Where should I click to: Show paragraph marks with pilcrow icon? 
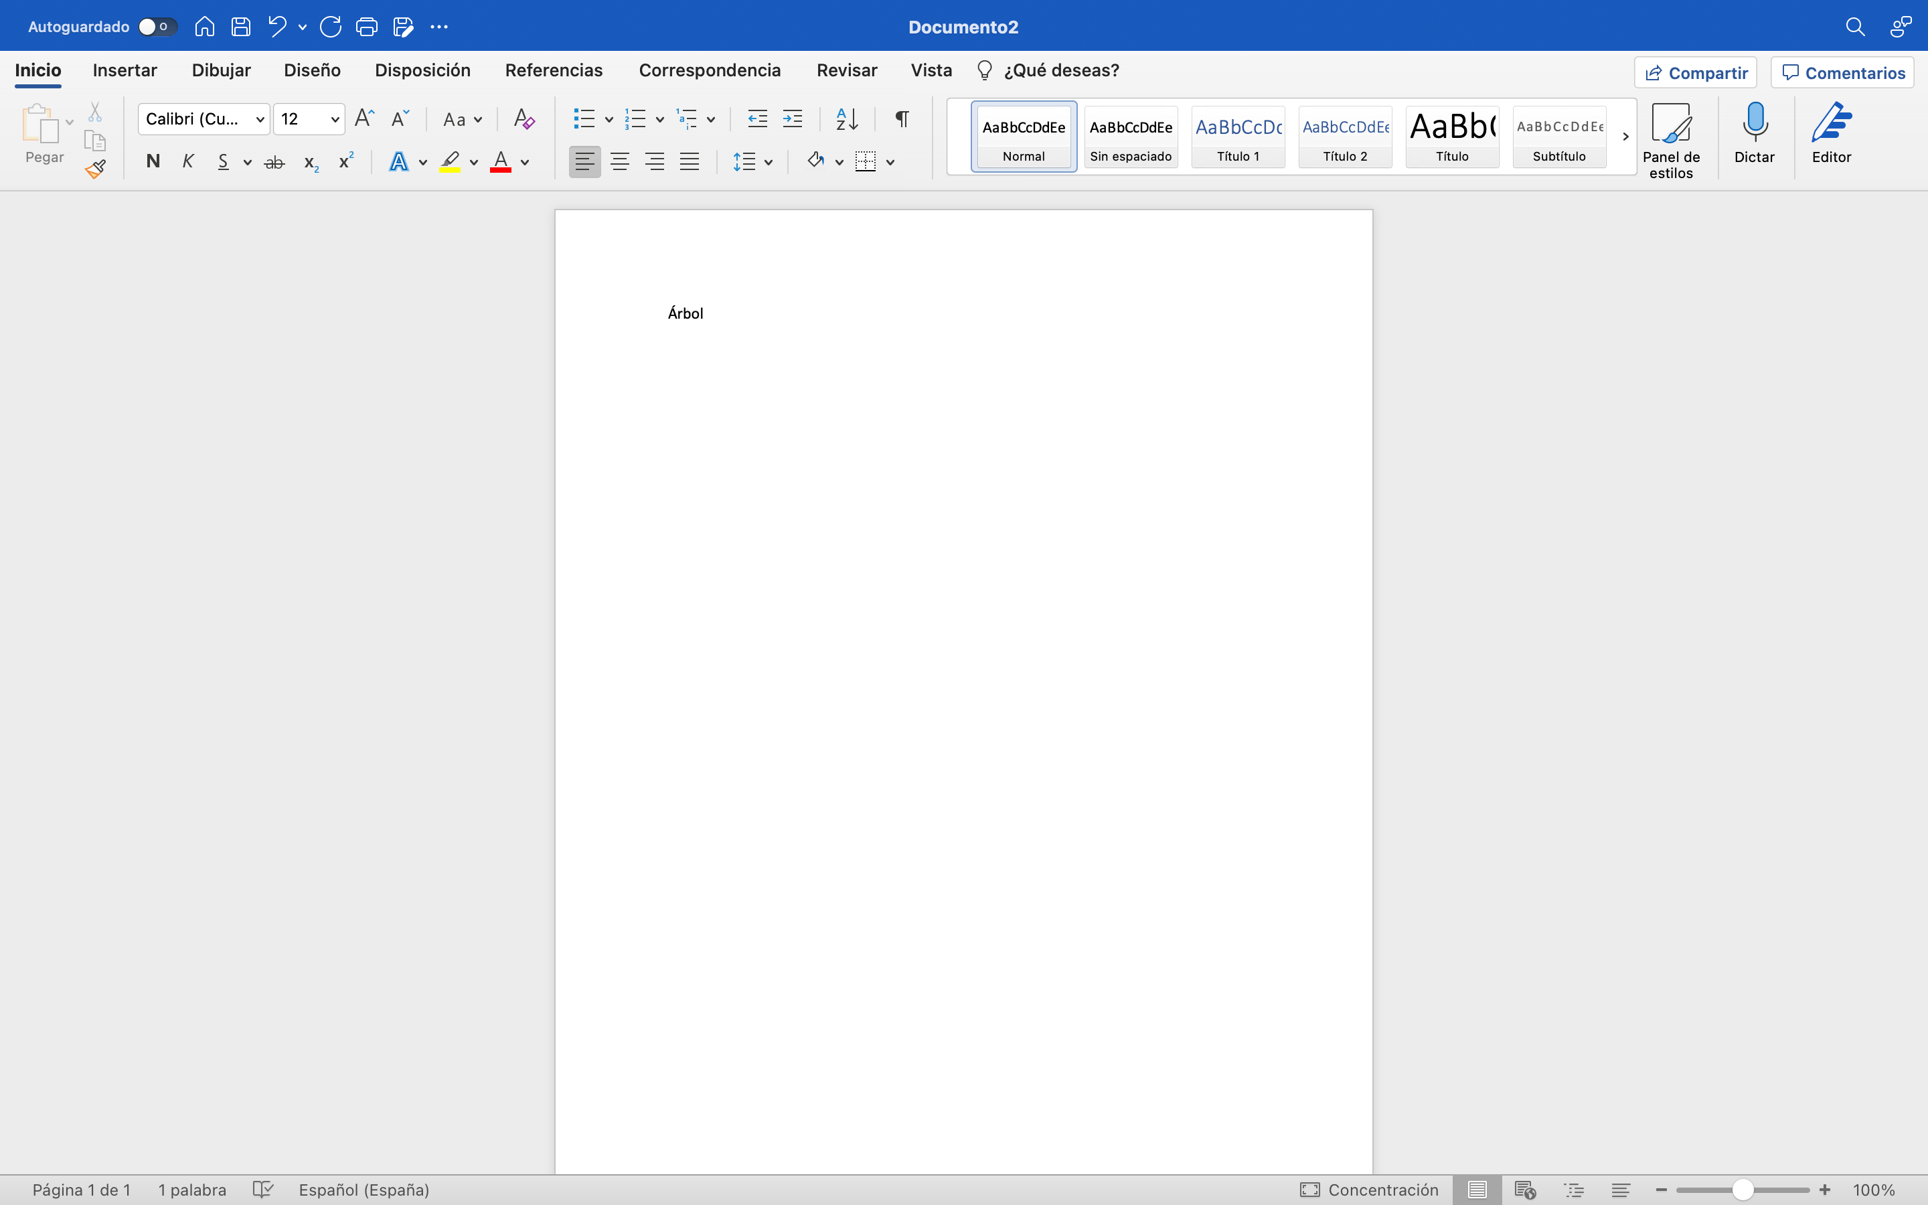pos(901,118)
